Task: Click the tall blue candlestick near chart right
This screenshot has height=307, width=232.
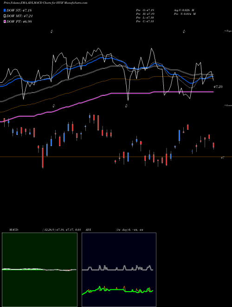Action: [179, 135]
